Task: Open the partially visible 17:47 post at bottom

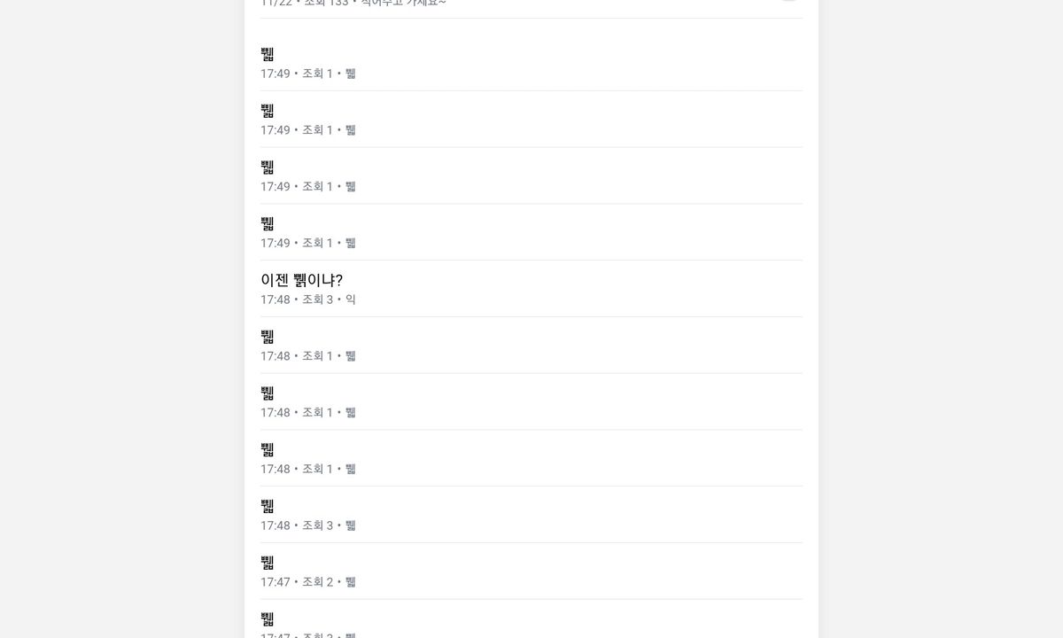Action: pyautogui.click(x=268, y=619)
